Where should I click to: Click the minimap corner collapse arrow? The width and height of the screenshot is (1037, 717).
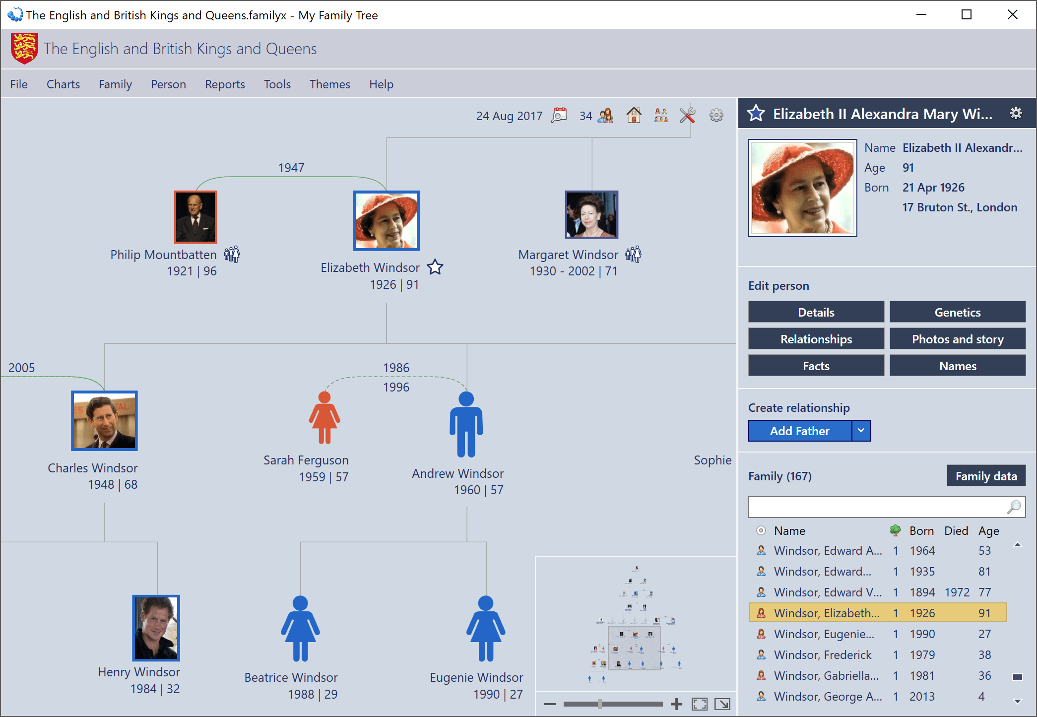pos(722,704)
